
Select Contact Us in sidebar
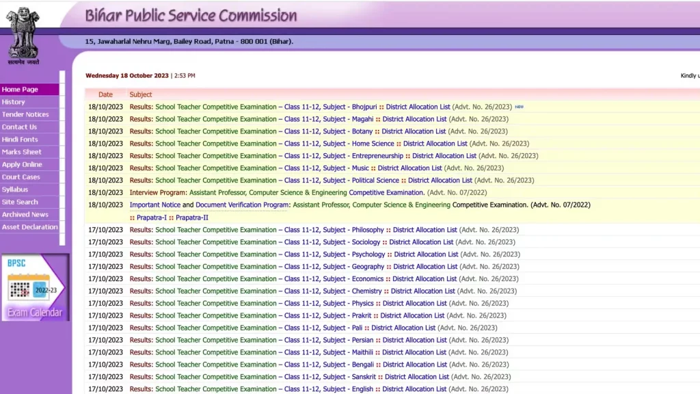(x=29, y=127)
